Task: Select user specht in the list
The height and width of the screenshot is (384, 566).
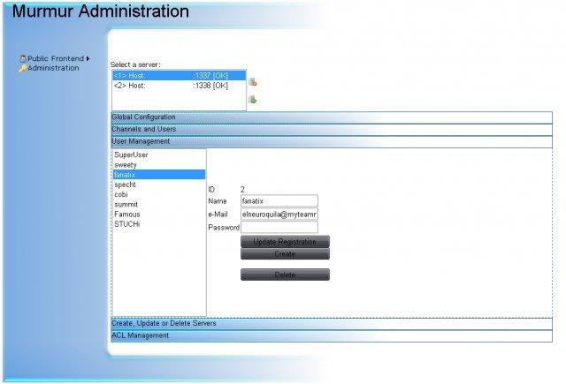Action: tap(159, 184)
